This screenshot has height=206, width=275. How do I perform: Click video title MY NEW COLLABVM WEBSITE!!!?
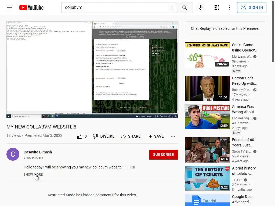(x=41, y=127)
